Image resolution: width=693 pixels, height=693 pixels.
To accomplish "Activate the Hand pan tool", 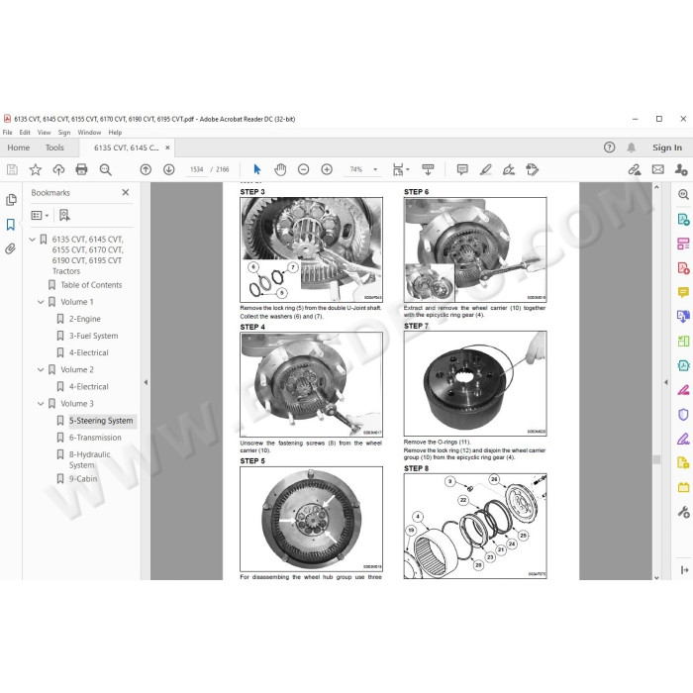I will [x=280, y=169].
